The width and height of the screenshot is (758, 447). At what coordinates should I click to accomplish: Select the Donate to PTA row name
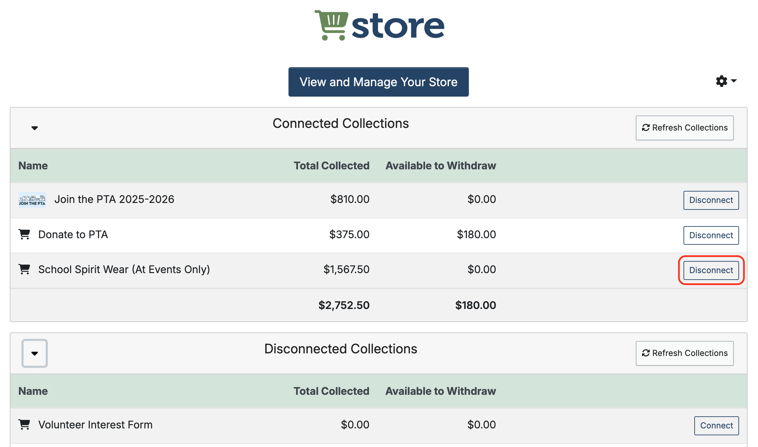coord(73,235)
